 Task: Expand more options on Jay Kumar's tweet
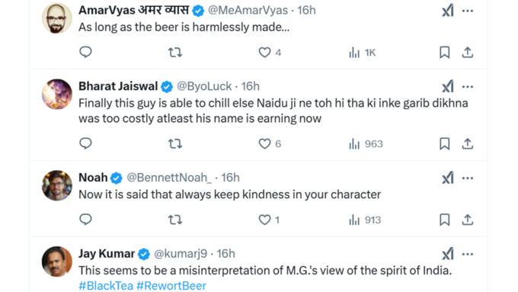point(468,255)
